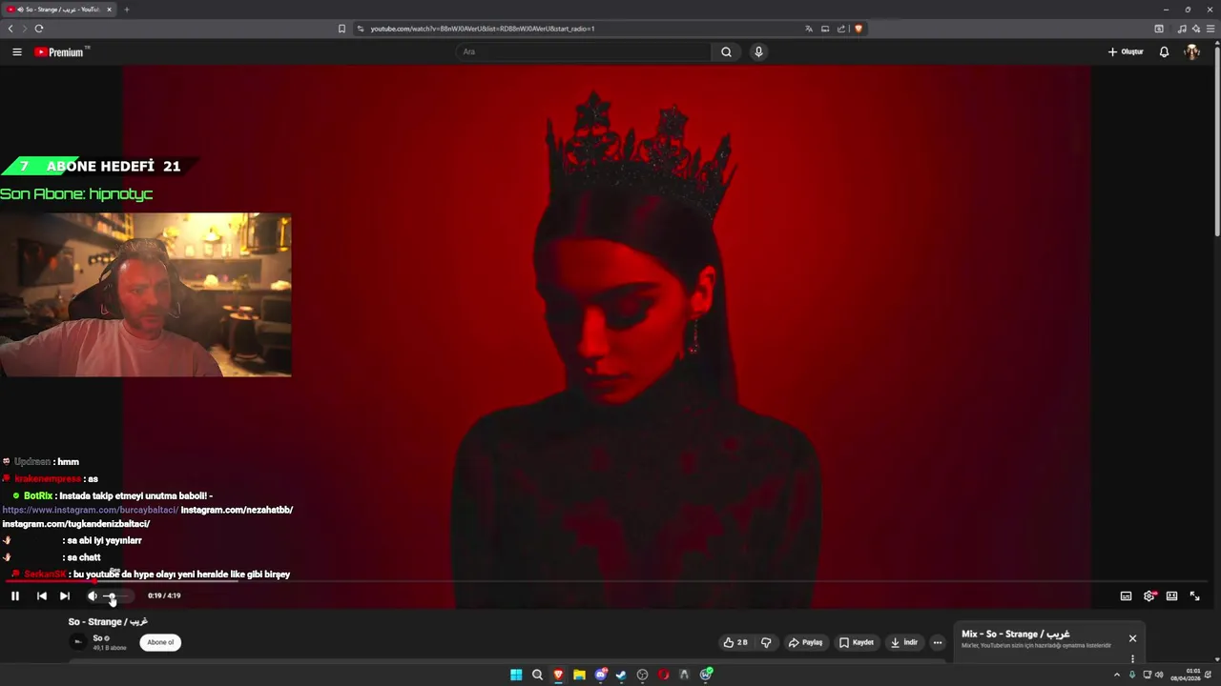The width and height of the screenshot is (1221, 686).
Task: Cast or picture-in-picture address bar icon
Action: [825, 29]
